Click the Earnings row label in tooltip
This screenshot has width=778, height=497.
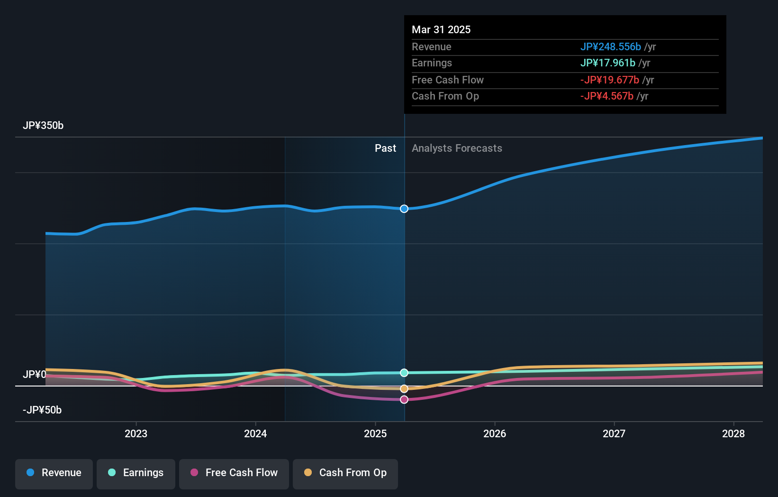(x=432, y=63)
